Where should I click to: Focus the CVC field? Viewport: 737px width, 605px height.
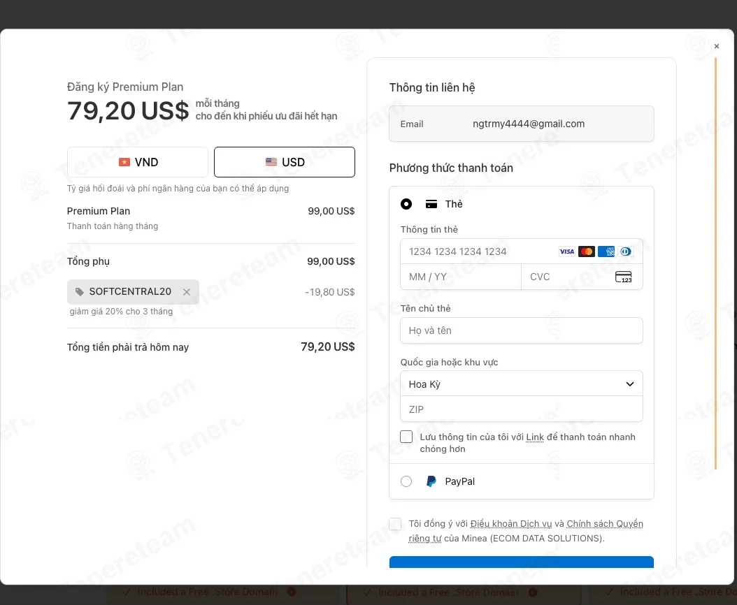[x=582, y=277]
